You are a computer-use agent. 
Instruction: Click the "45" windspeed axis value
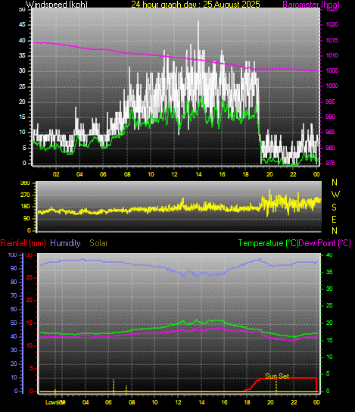tap(22, 25)
